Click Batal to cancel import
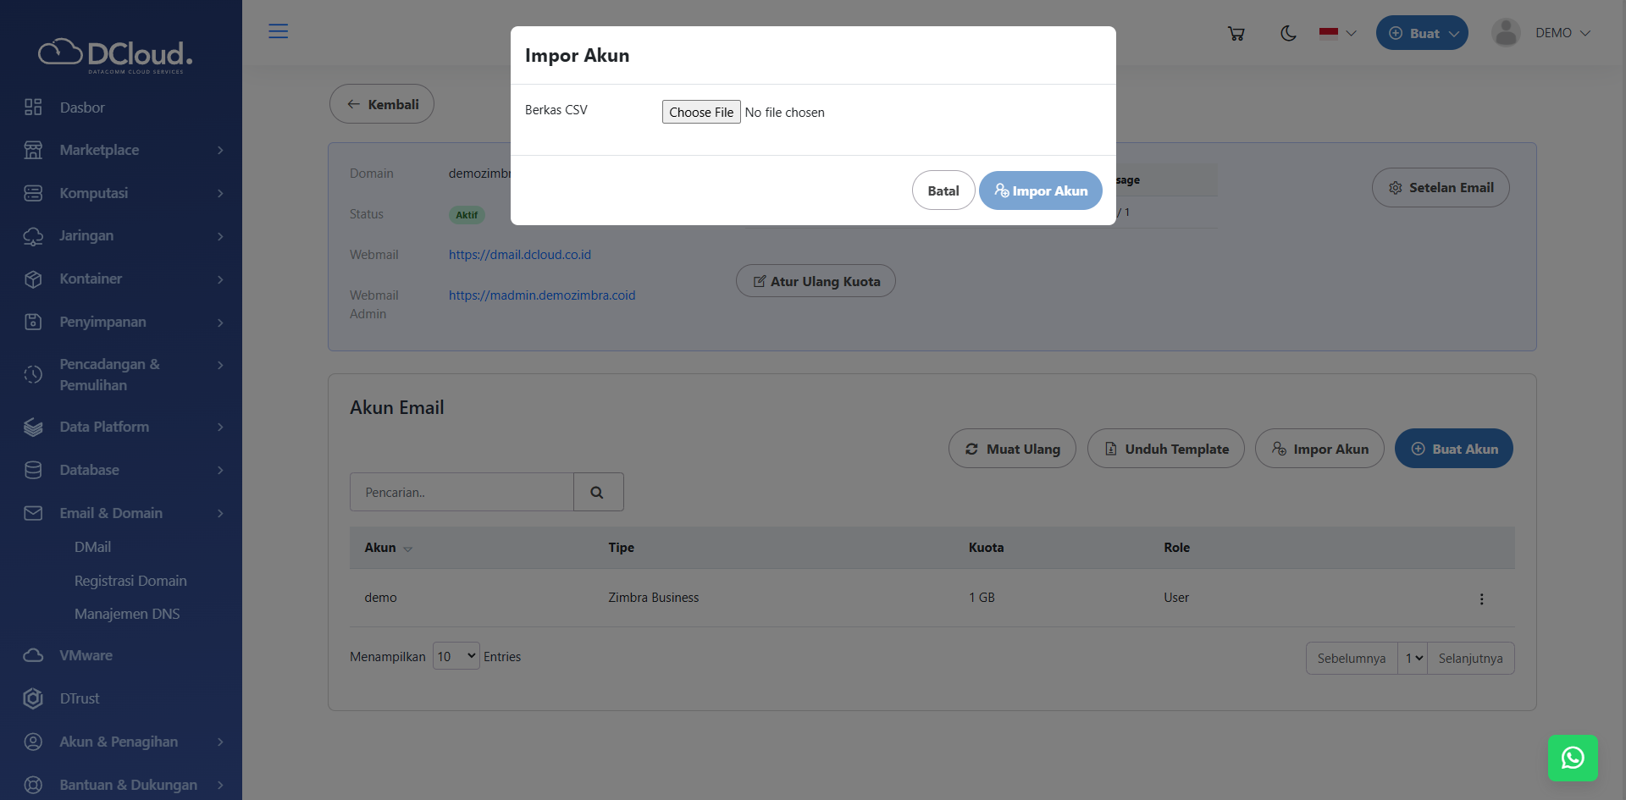The image size is (1626, 800). 943,190
